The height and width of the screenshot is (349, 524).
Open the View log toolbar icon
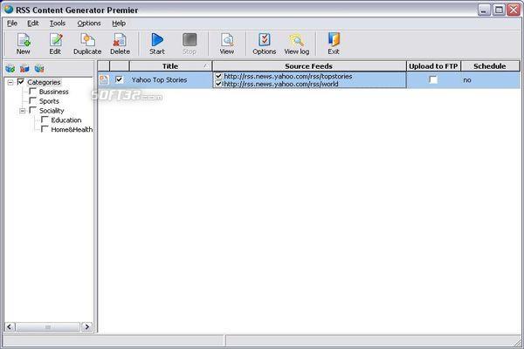[297, 44]
